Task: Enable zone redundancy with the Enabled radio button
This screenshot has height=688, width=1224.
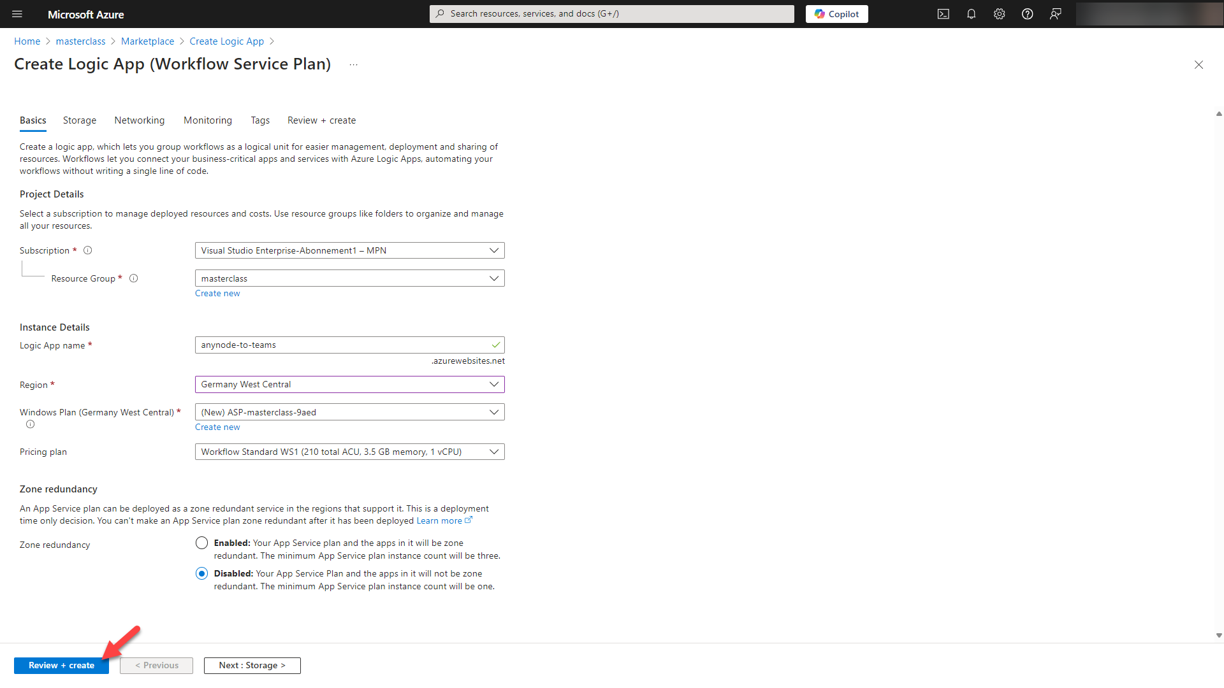Action: [201, 543]
